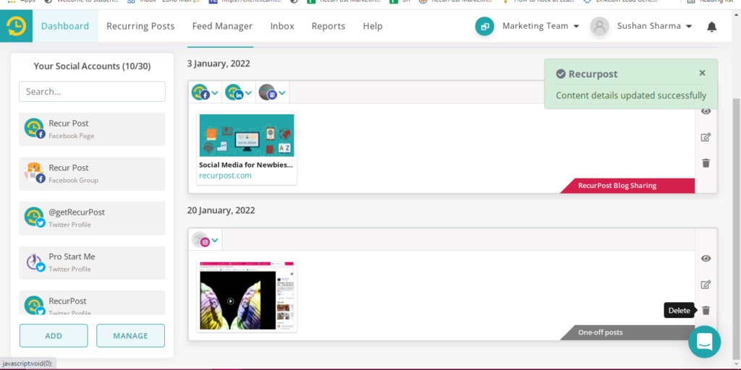Viewport: 741px width, 370px height.
Task: Edit the 20 January one-off post
Action: (x=706, y=285)
